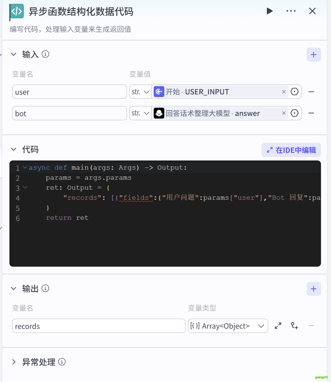This screenshot has width=331, height=382.
Task: Run the code node with play icon
Action: click(x=269, y=11)
